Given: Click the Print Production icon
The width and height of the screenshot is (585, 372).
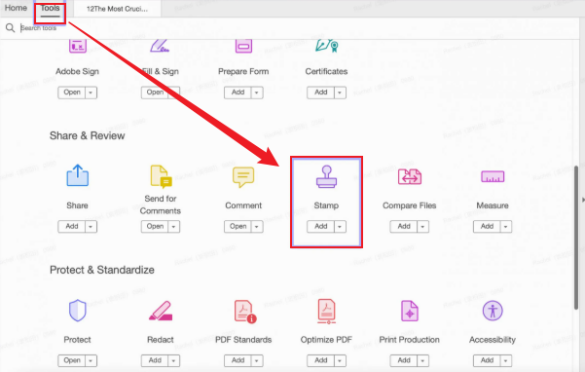Looking at the screenshot, I should click(409, 311).
